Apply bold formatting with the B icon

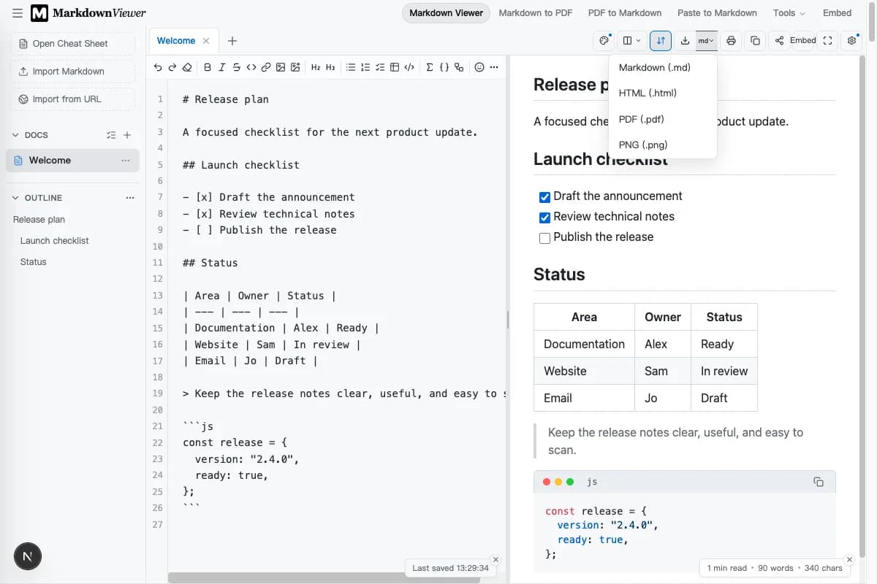click(x=208, y=67)
